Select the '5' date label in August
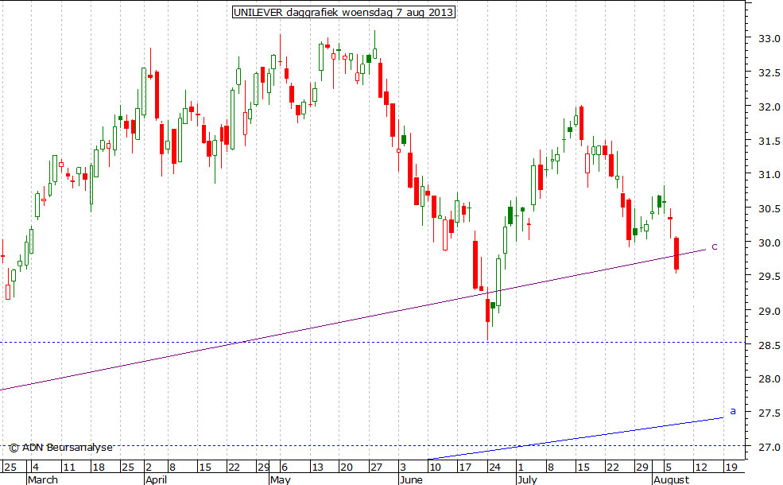The width and height of the screenshot is (783, 485). pos(669,468)
